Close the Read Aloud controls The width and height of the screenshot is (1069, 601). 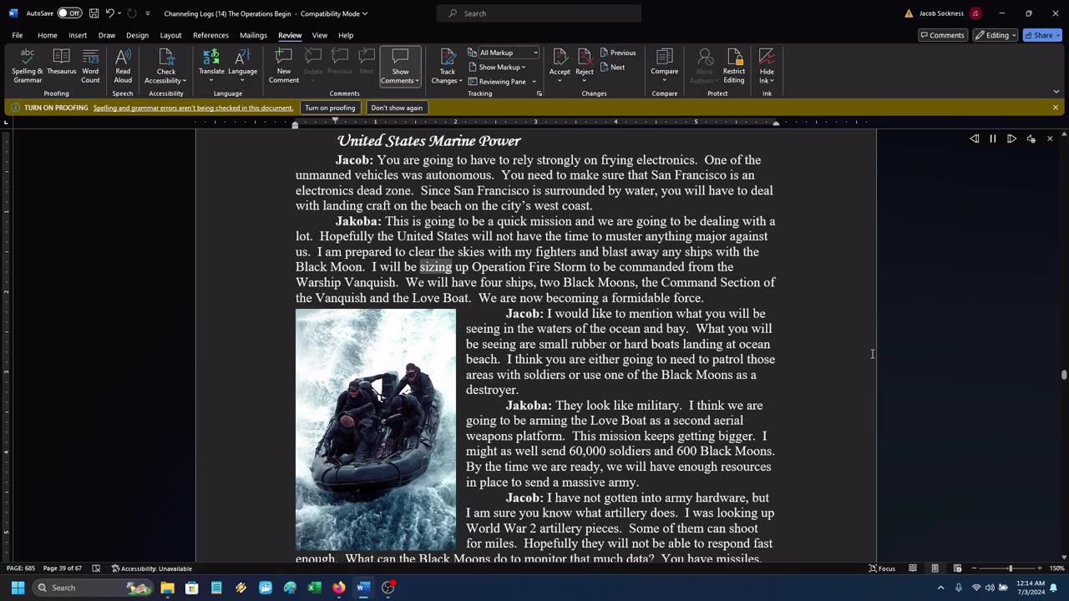(x=1050, y=139)
